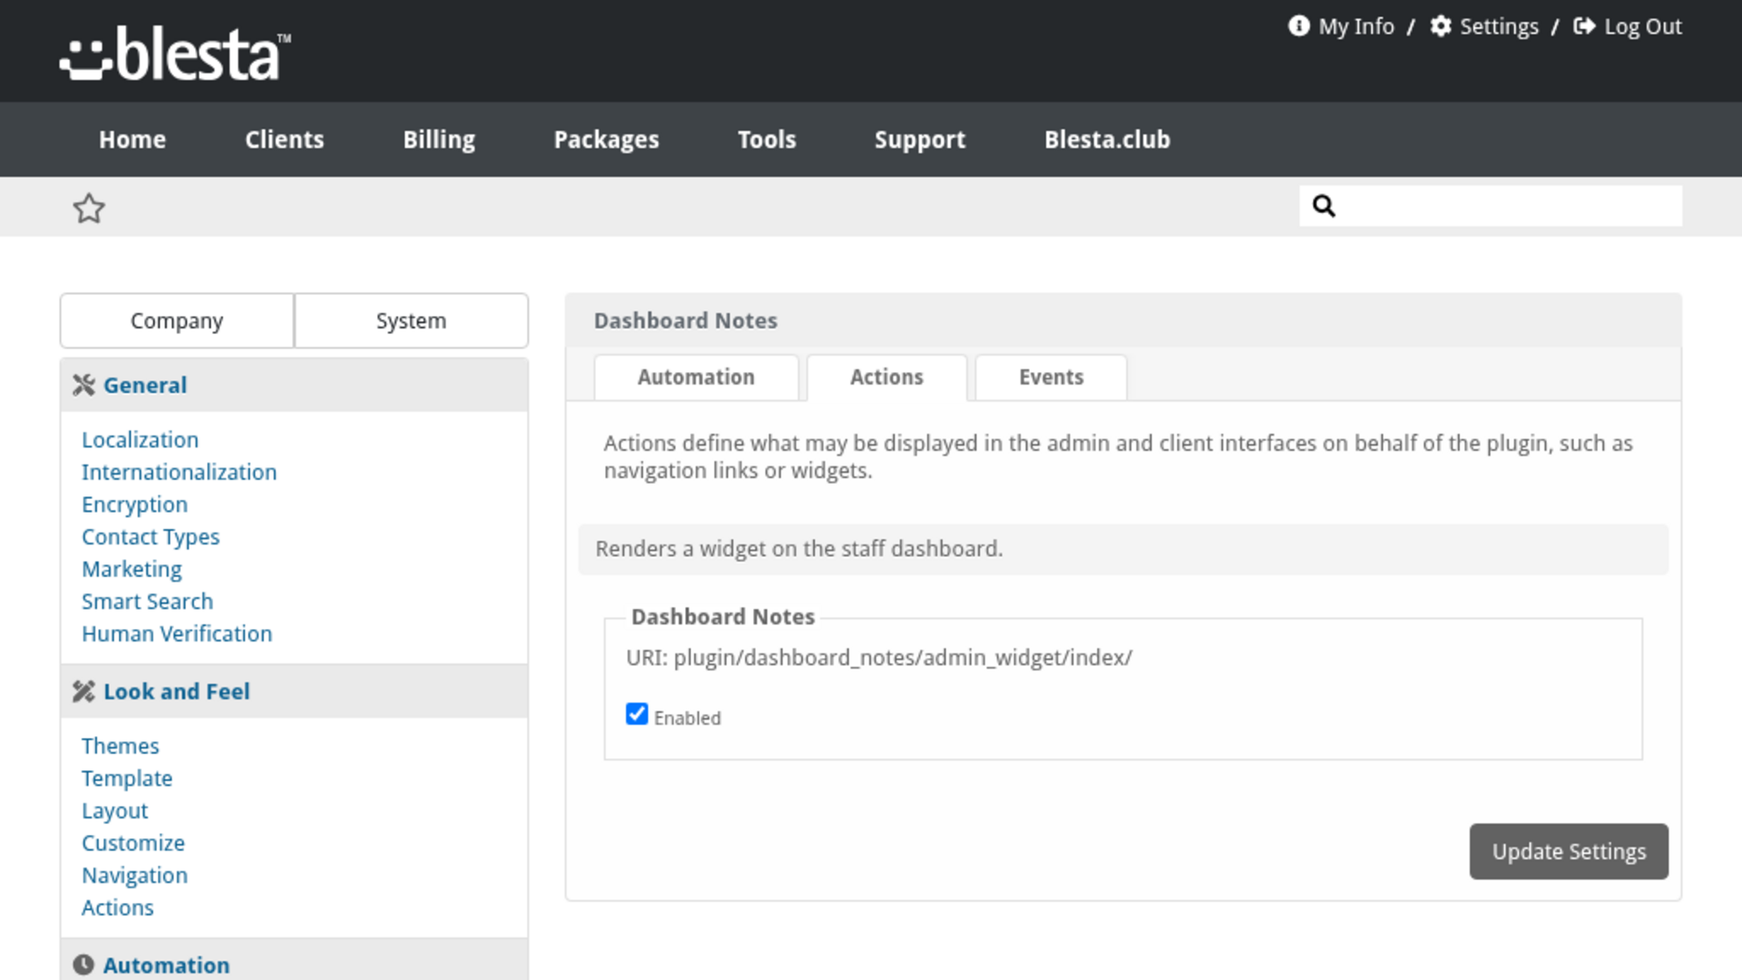Open the Localization settings link
1742x980 pixels.
(x=140, y=439)
